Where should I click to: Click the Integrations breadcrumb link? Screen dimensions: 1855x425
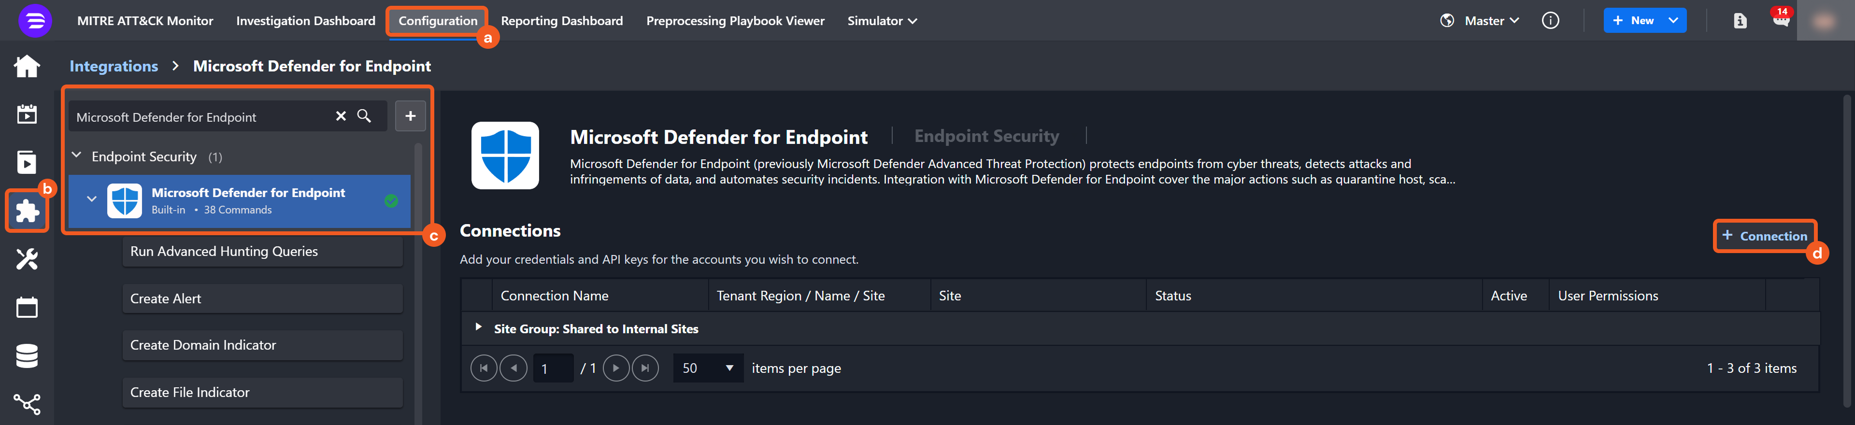(x=114, y=66)
